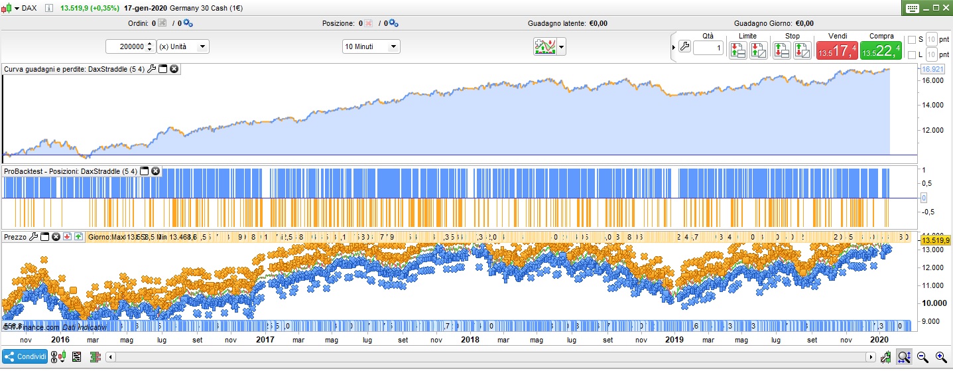Click the zoom out magnifier icon
This screenshot has width=953, height=371.
(922, 357)
